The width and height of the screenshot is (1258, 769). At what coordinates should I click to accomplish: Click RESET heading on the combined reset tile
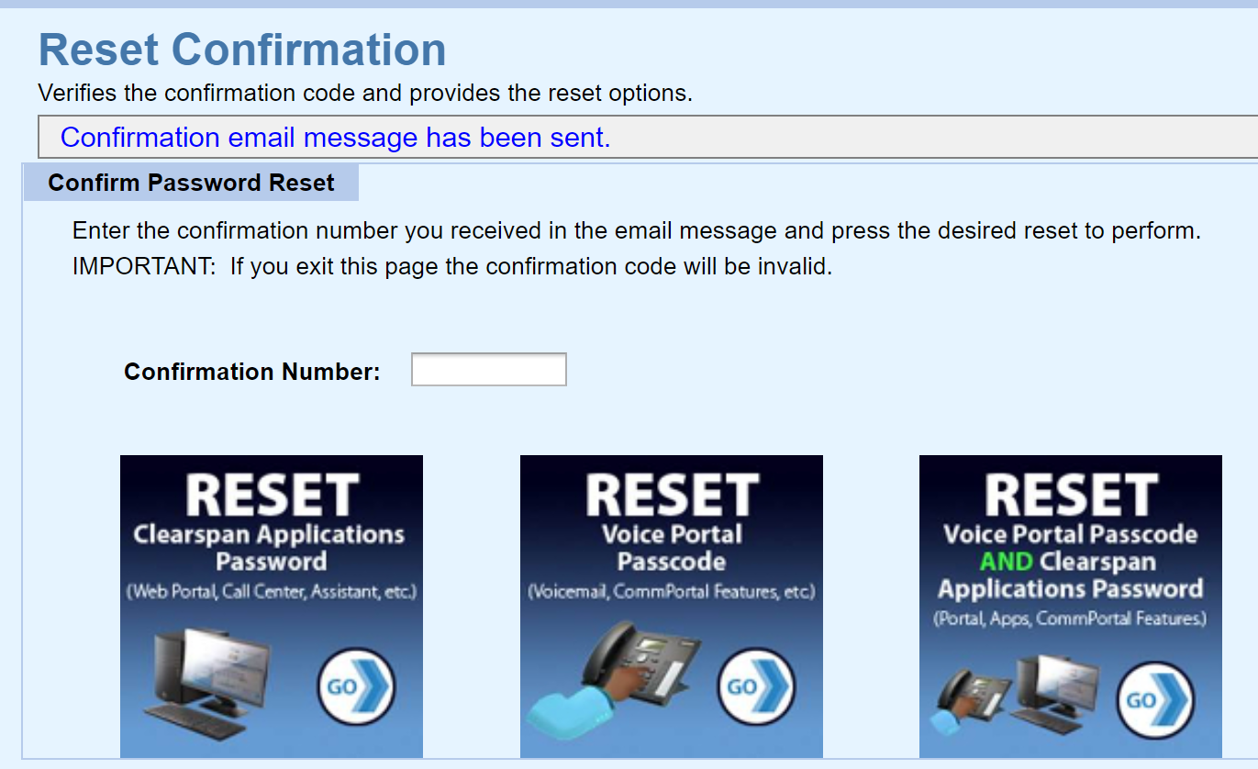(x=1071, y=496)
